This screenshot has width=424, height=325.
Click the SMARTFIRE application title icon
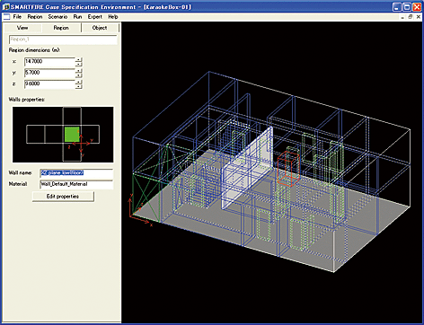(x=6, y=7)
